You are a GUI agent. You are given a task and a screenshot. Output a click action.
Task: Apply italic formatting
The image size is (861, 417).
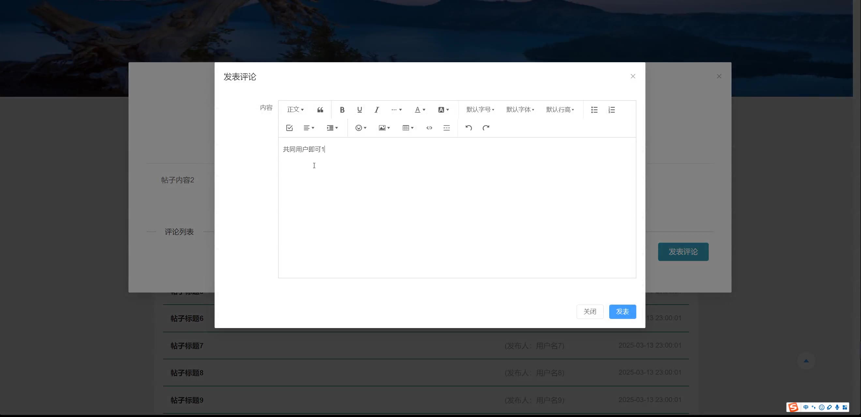(377, 110)
